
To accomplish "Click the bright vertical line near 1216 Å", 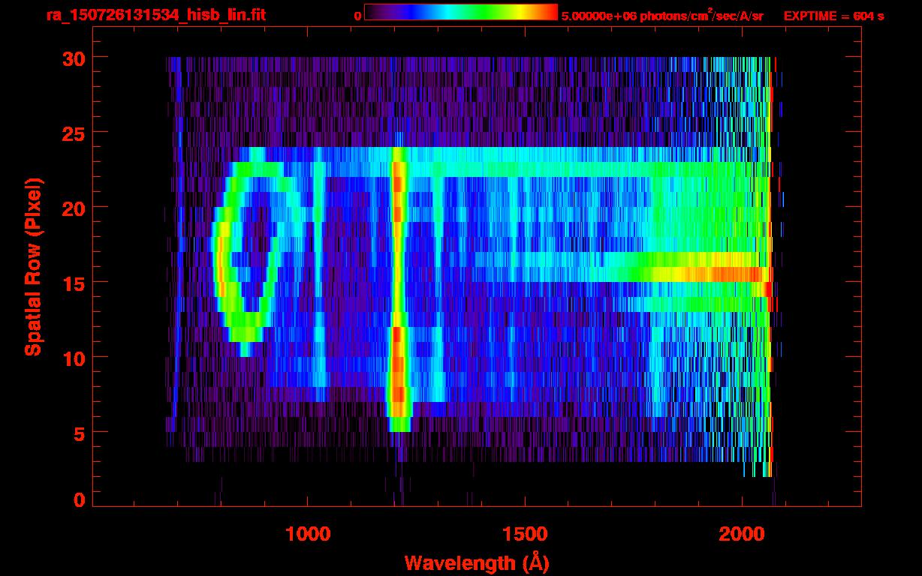I will pyautogui.click(x=399, y=289).
